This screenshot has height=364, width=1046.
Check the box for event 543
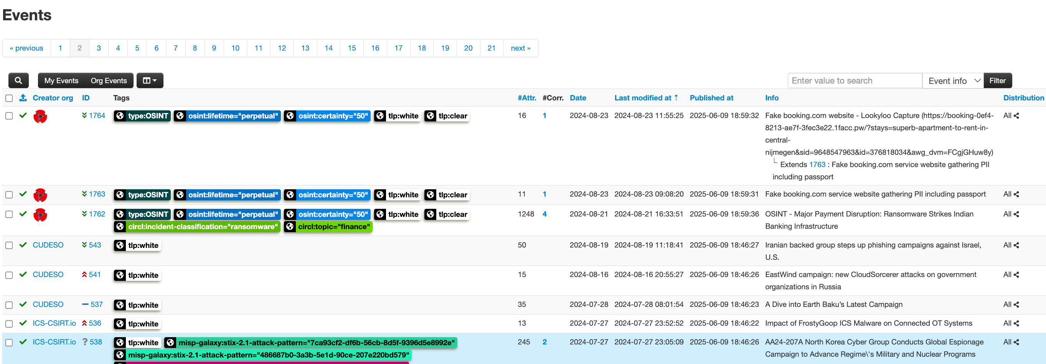pyautogui.click(x=9, y=245)
